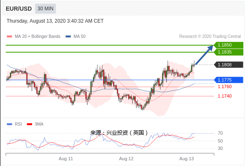
Task: Click the Aug 13 date axis label
Action: point(186,159)
